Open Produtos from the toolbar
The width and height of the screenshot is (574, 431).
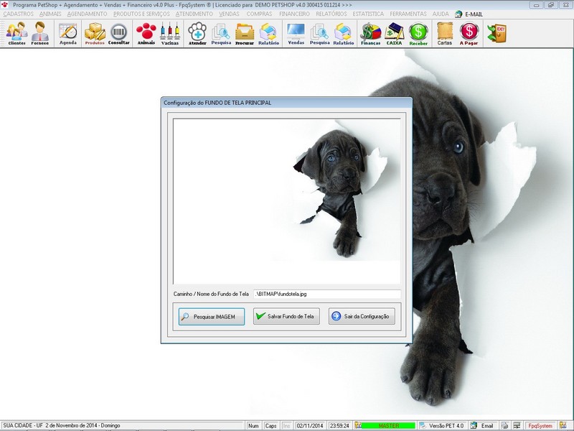[x=95, y=33]
